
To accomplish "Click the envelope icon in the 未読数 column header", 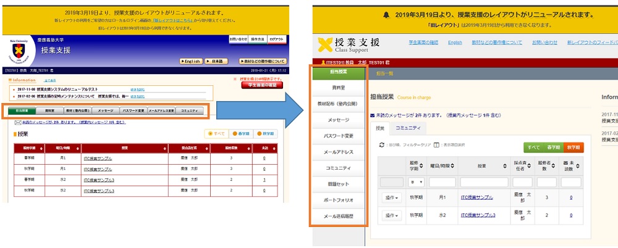I will coord(564,163).
